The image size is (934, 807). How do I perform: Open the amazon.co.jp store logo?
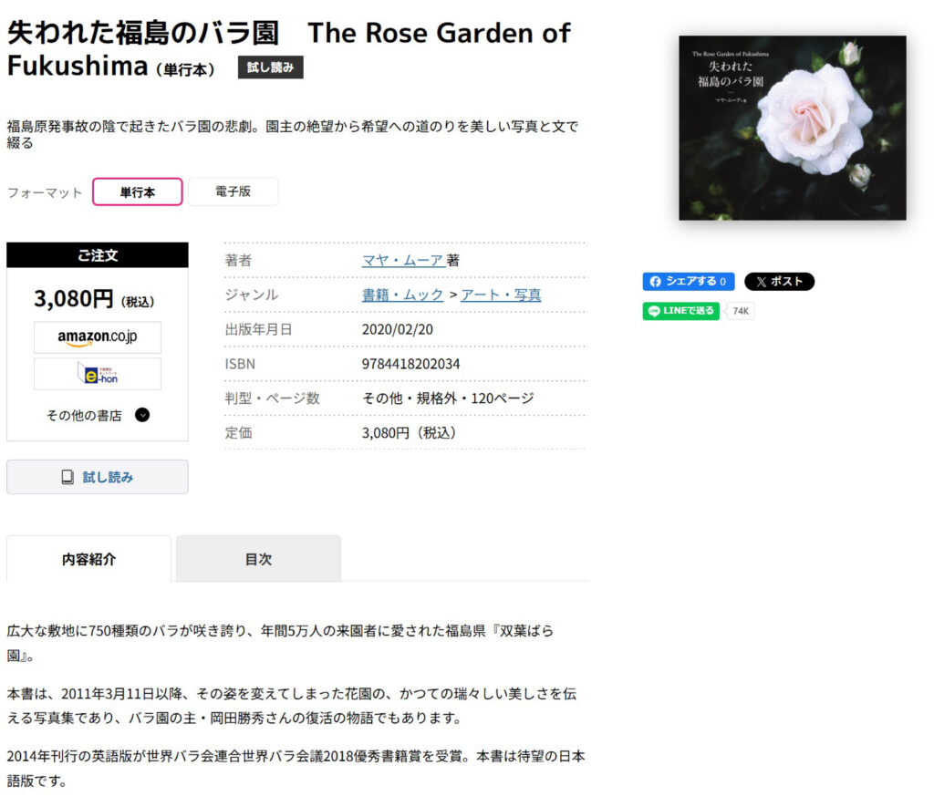[98, 337]
